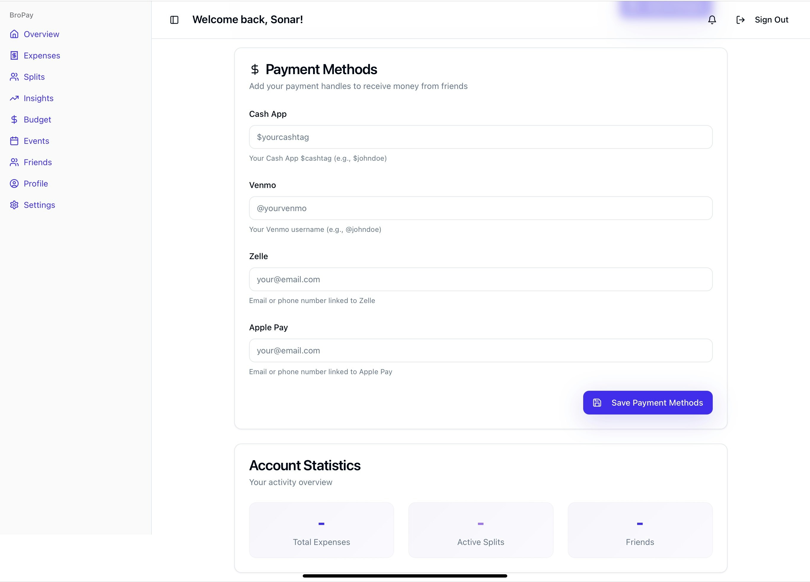Open Events using the calendar icon

click(x=14, y=141)
